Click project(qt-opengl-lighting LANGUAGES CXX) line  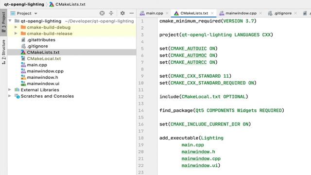(x=216, y=35)
